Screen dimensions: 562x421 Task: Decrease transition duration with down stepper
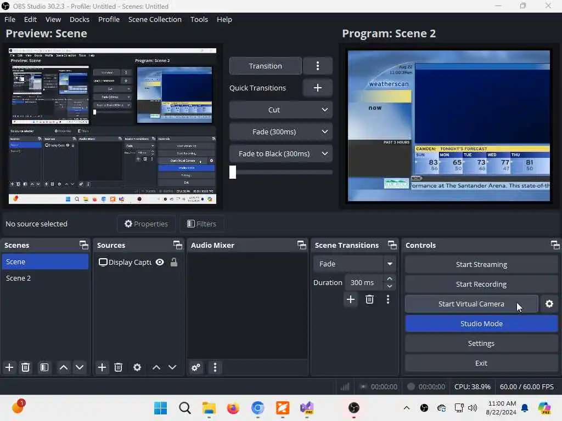pos(390,286)
